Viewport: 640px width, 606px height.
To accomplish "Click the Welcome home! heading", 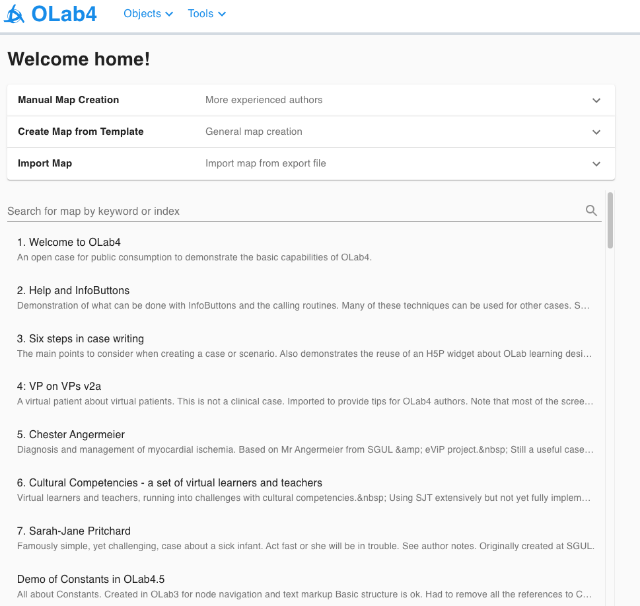I will (x=79, y=59).
